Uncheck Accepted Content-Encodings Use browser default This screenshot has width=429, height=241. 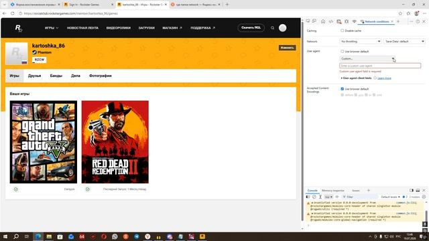click(x=342, y=89)
